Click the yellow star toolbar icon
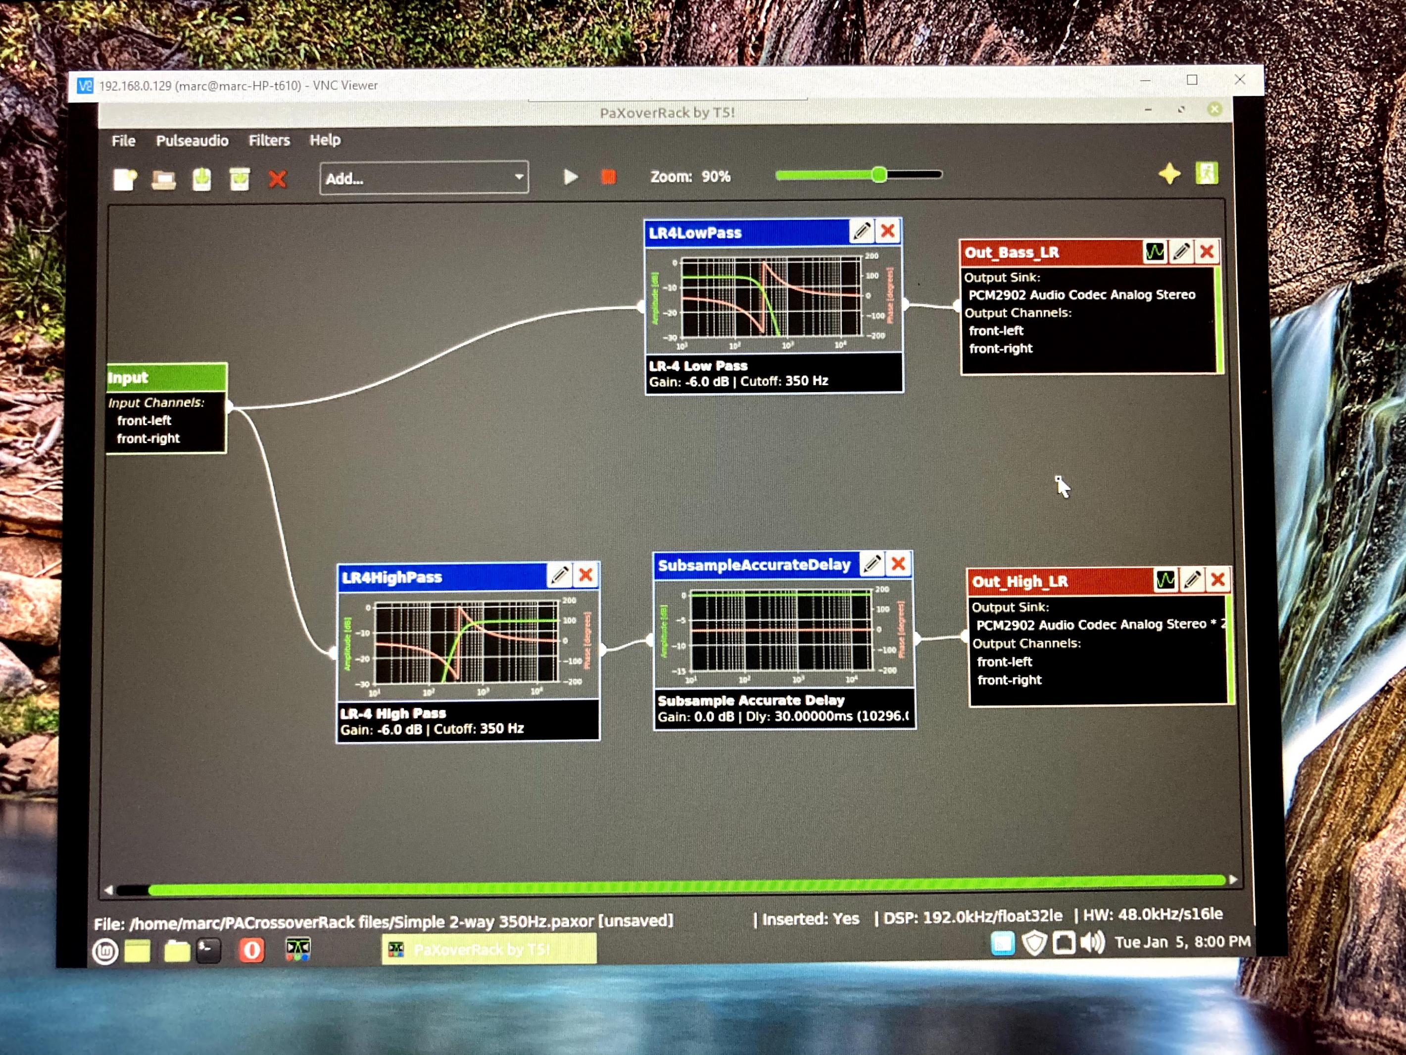Screen dimensions: 1406x1055 click(1169, 174)
